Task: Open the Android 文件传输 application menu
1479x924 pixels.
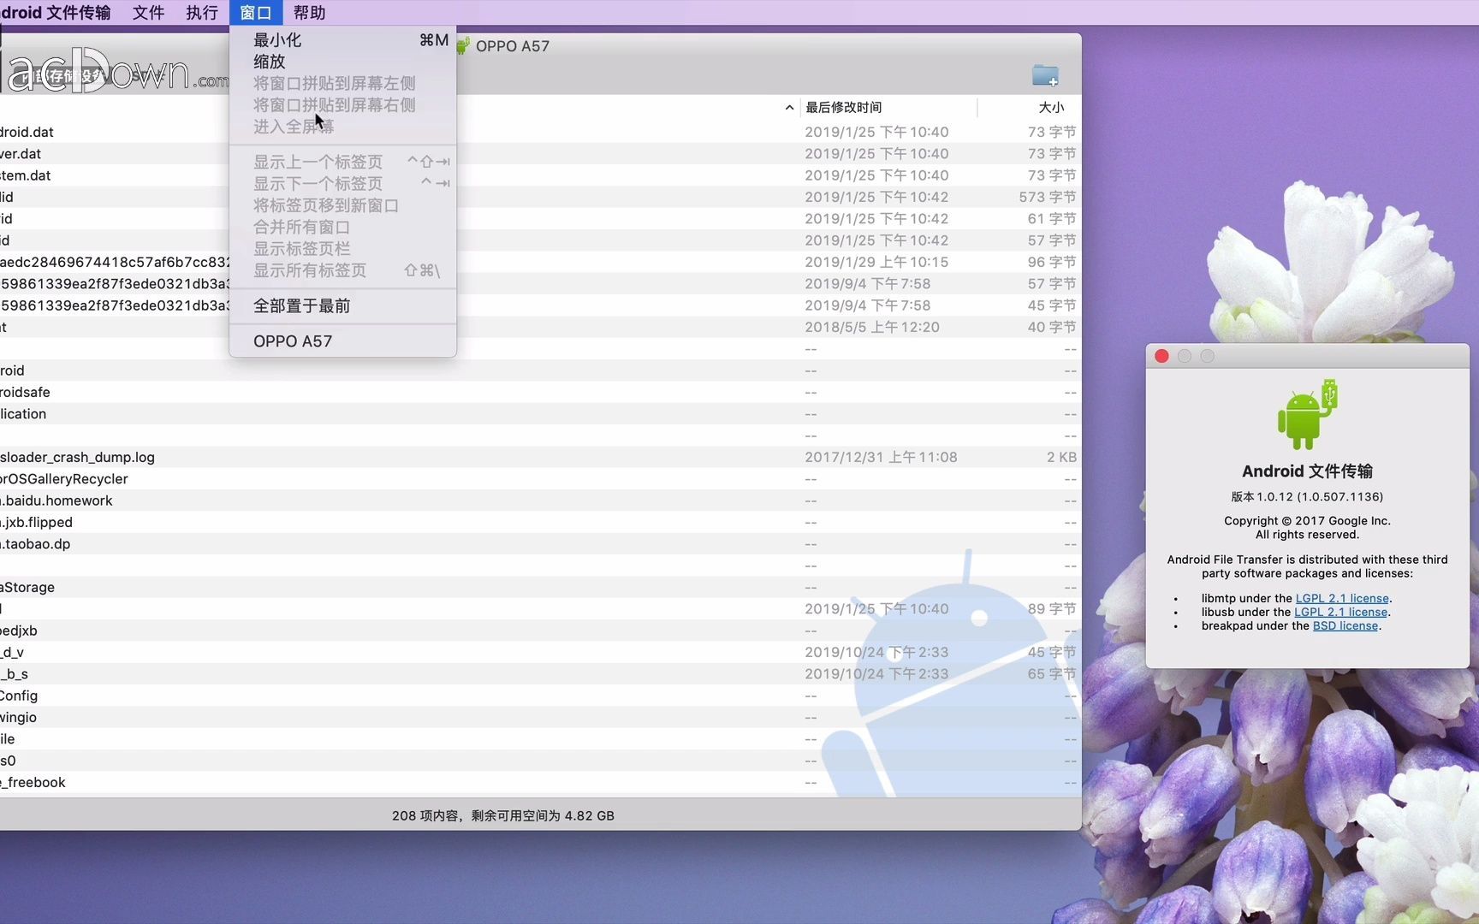Action: coord(56,12)
